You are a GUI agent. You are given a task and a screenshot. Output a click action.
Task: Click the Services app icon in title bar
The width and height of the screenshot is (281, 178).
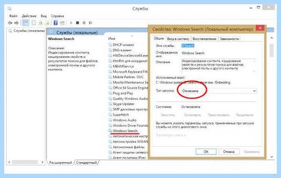click(x=9, y=8)
